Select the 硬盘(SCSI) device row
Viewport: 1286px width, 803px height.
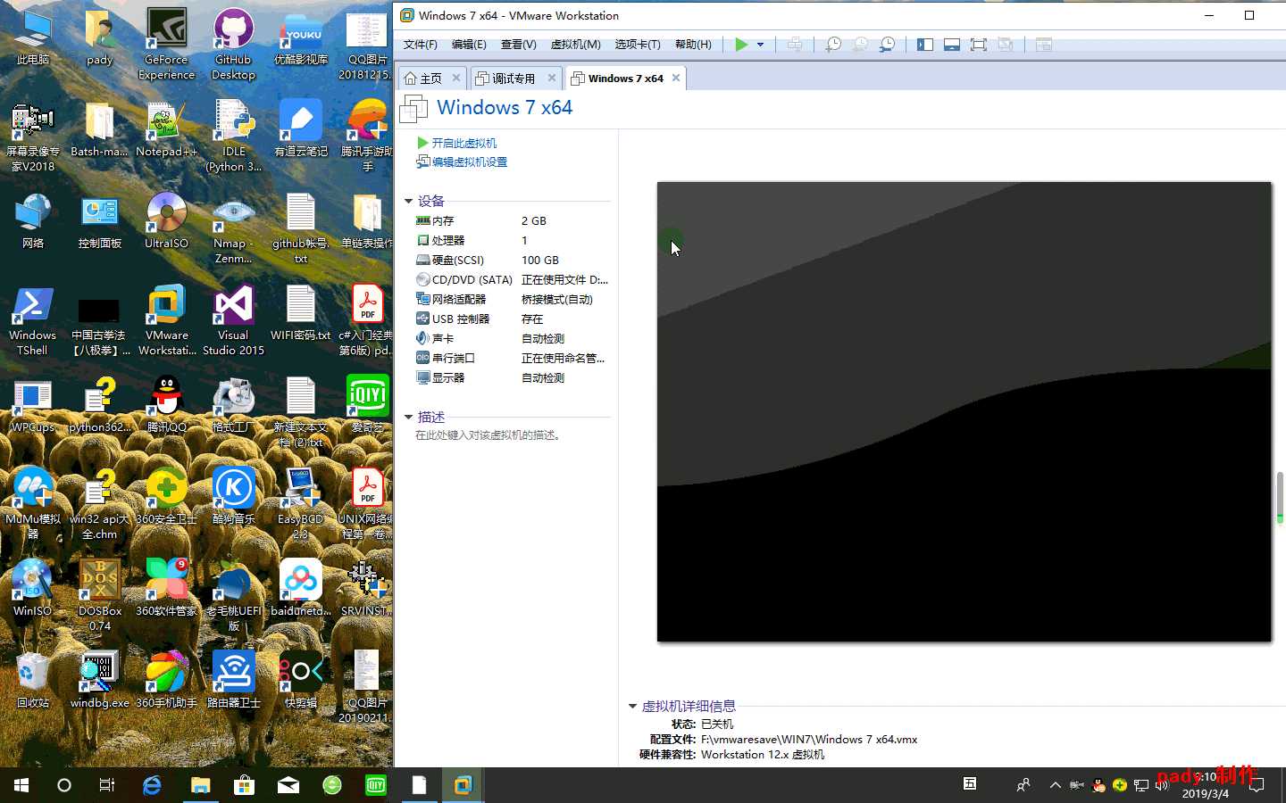[x=513, y=260]
